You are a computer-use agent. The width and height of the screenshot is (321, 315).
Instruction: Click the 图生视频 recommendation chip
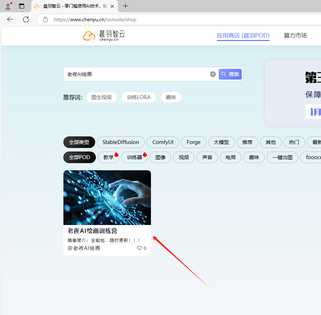click(101, 97)
